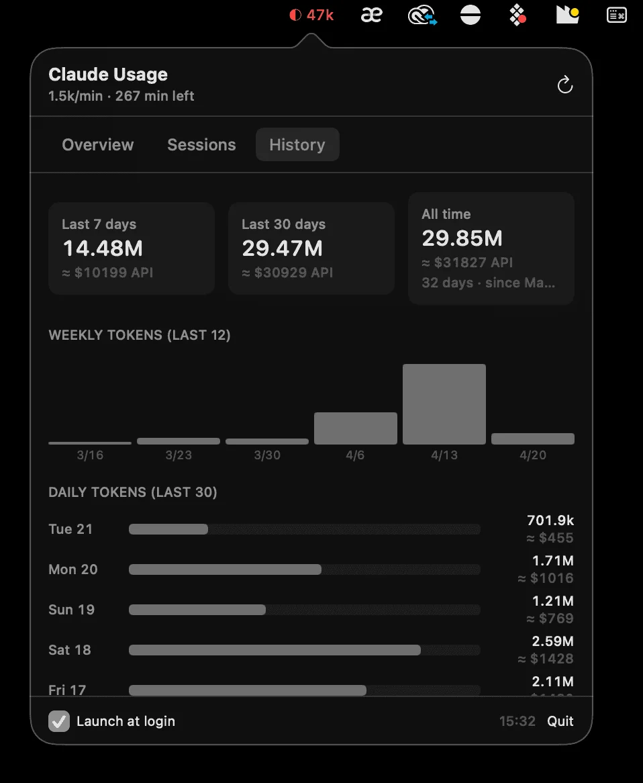Screen dimensions: 643x783
Task: Uncheck the Launch at login checkbox
Action: click(x=59, y=721)
